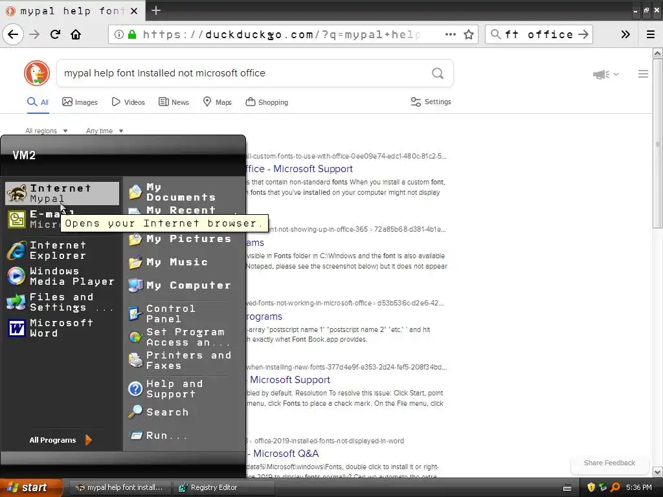Viewport: 663px width, 497px height.
Task: Bookmark this page with star icon
Action: [469, 34]
